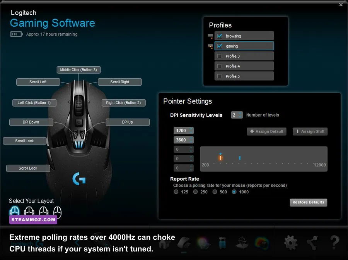This screenshot has width=348, height=260.
Task: Click the profile icon beside browsing
Action: [210, 36]
